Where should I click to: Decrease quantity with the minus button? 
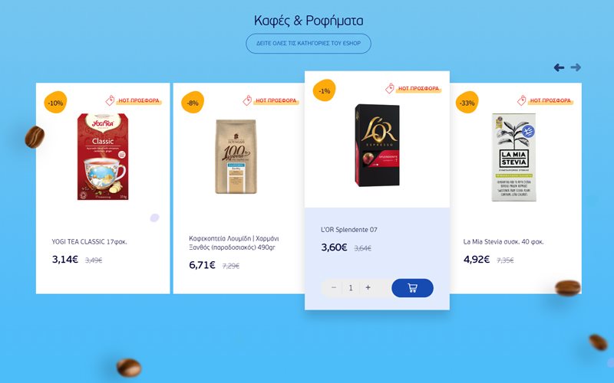[x=334, y=288]
